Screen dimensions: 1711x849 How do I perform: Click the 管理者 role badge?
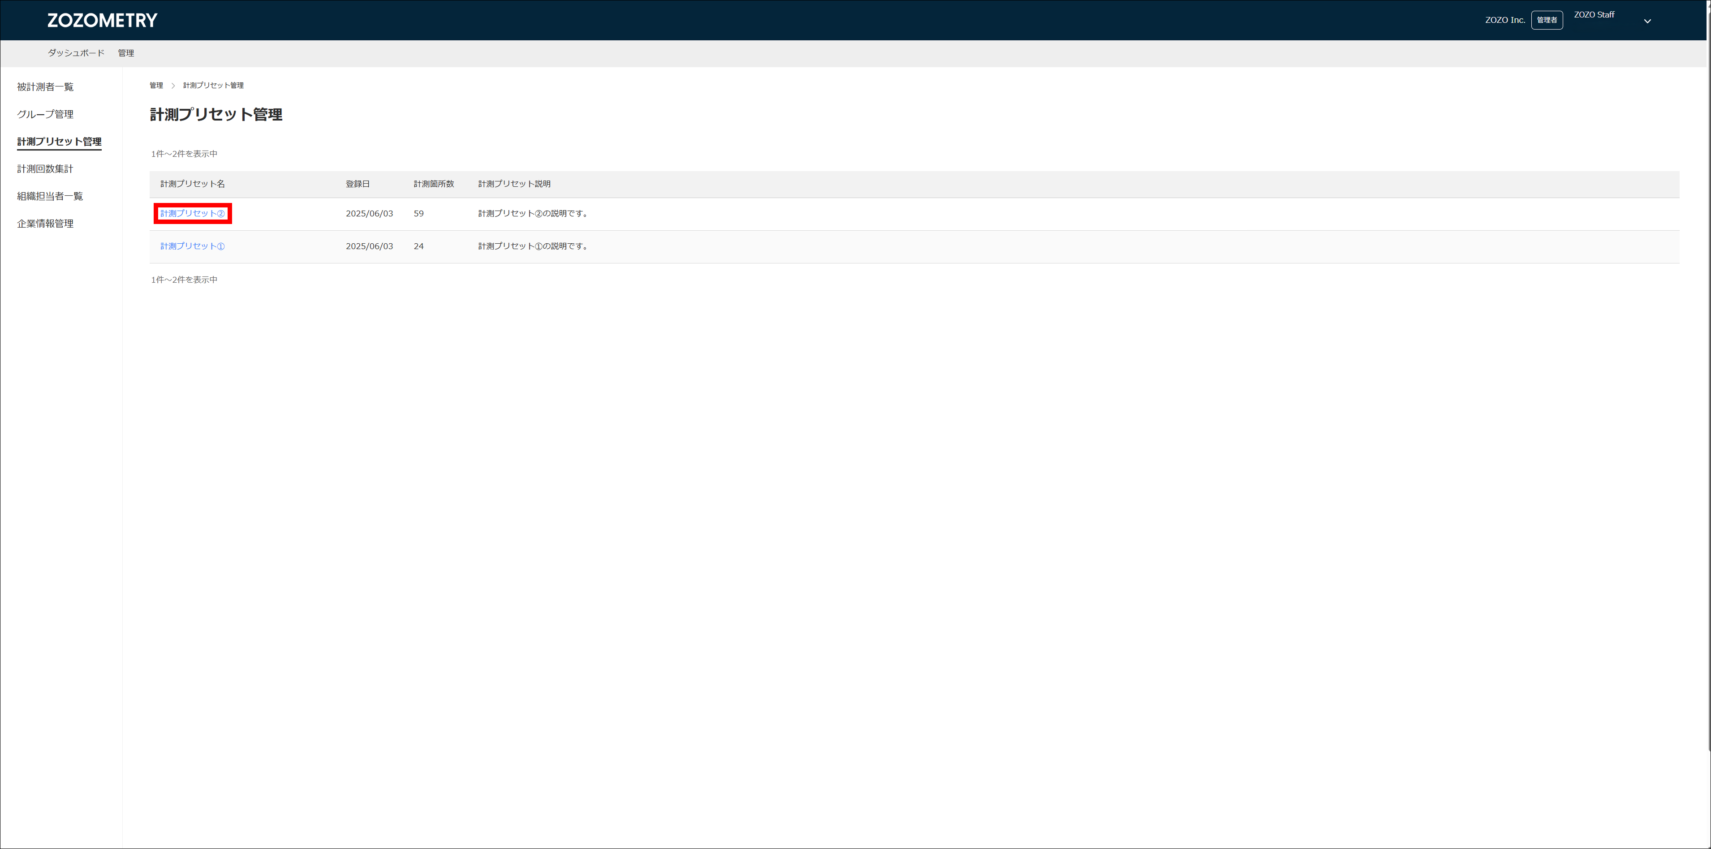point(1546,20)
